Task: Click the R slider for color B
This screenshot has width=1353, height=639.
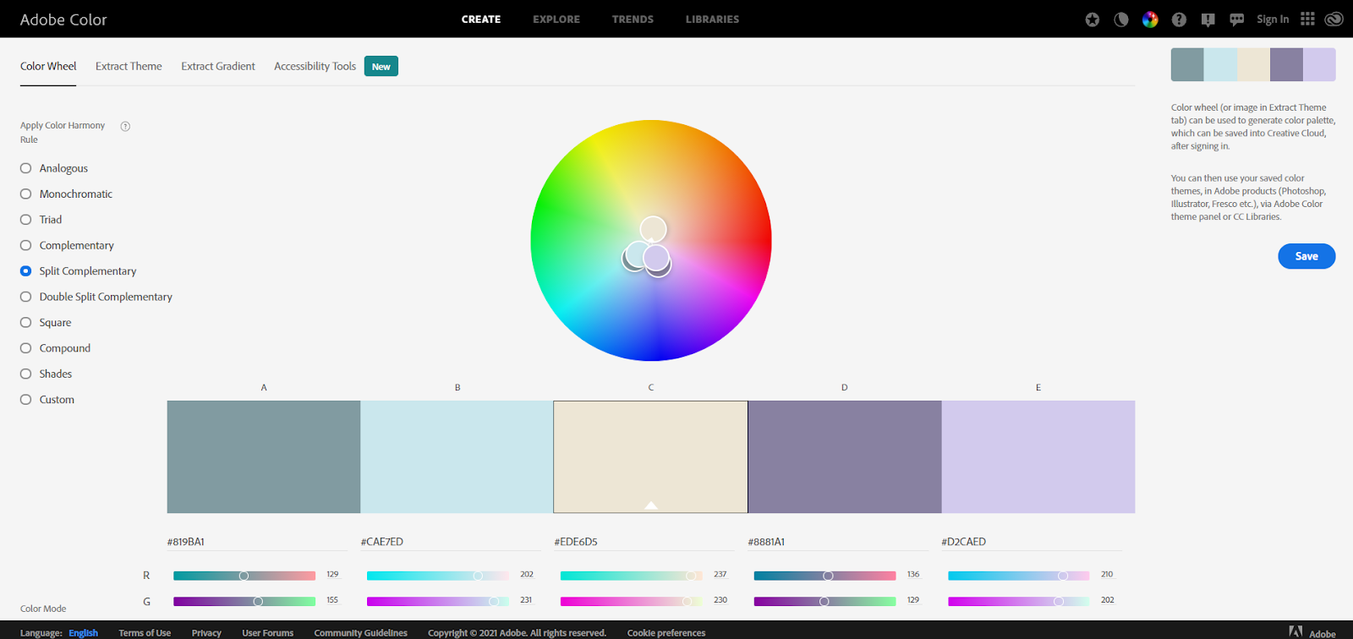Action: coord(438,576)
